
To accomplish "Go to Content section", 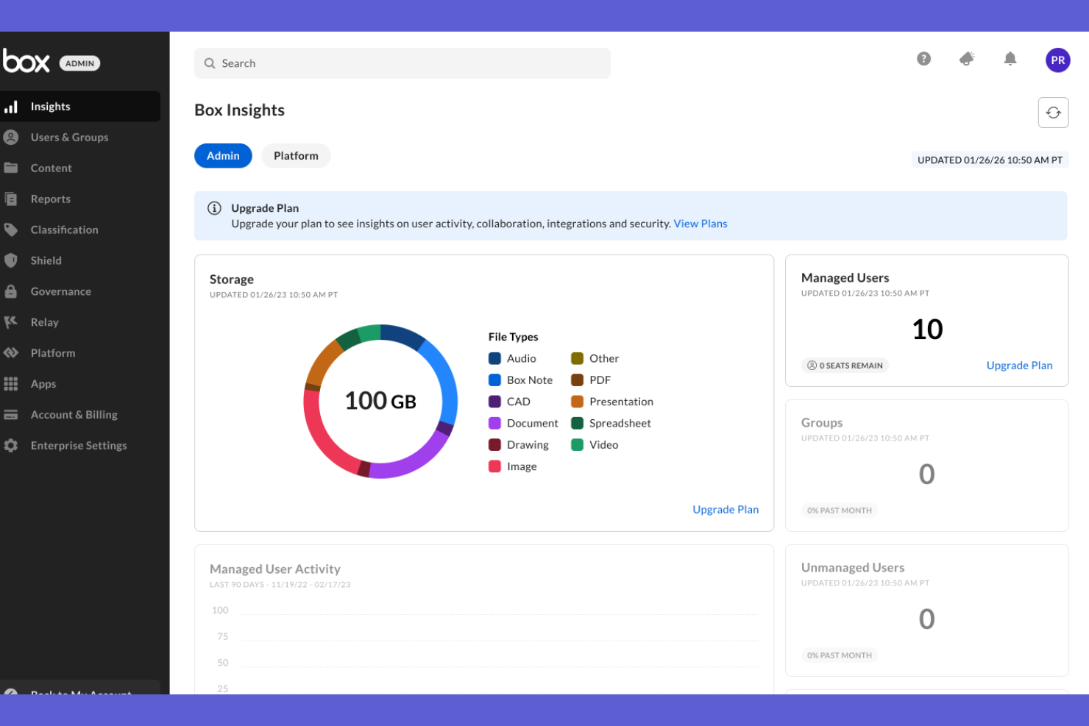I will coord(80,168).
